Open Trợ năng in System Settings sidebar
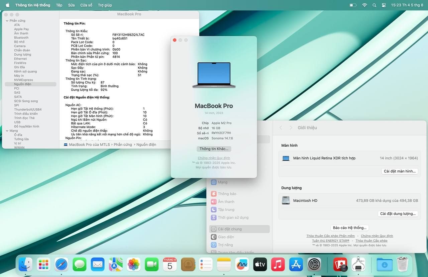 222,245
